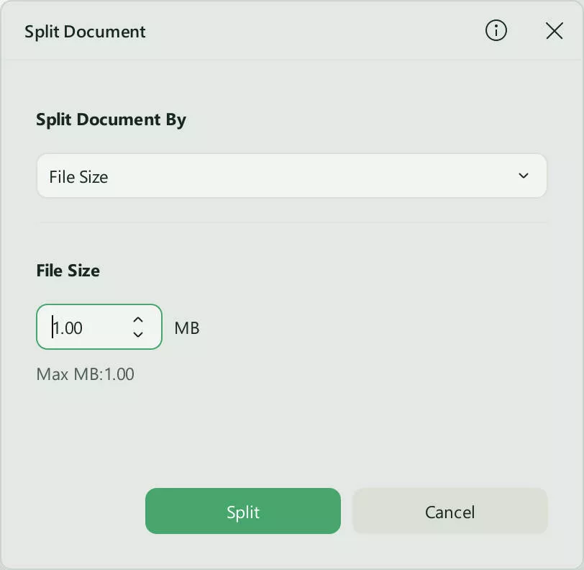The height and width of the screenshot is (570, 584).
Task: Confirm splitting with the green Split button
Action: coord(242,511)
